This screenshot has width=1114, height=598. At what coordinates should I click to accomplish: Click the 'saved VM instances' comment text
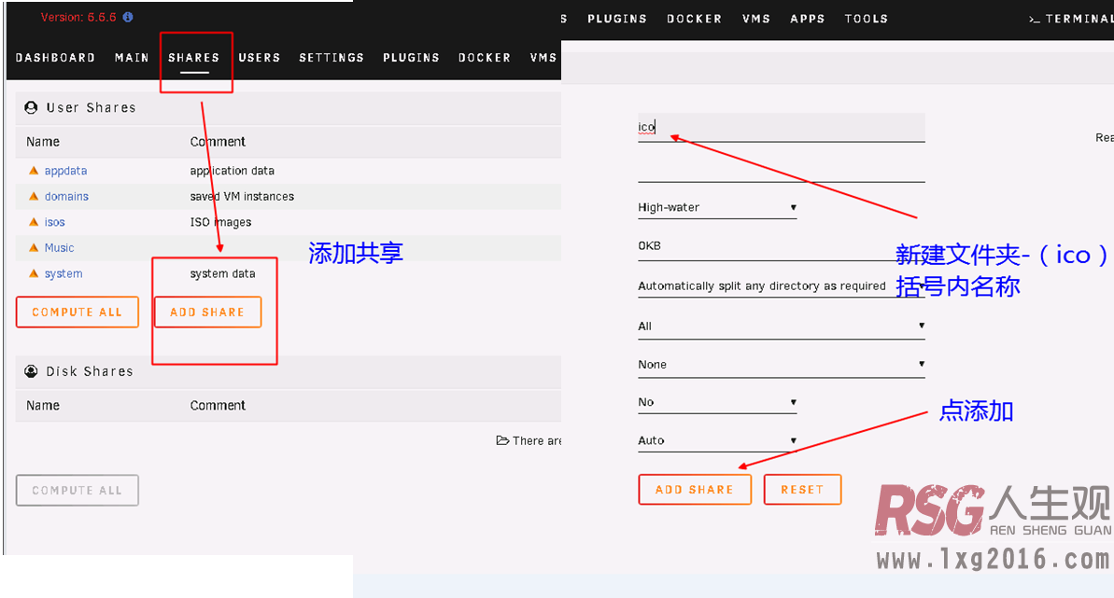[242, 196]
